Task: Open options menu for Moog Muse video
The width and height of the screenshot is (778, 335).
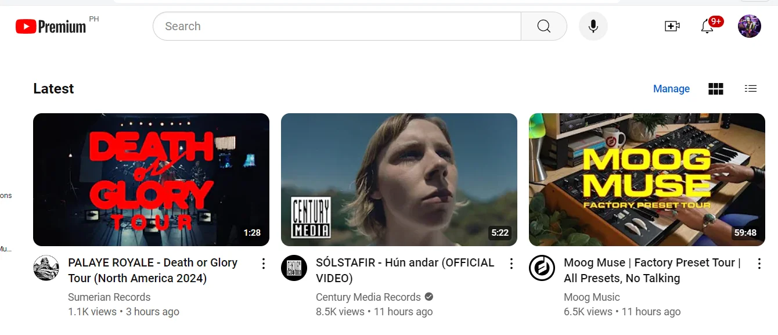Action: tap(759, 264)
